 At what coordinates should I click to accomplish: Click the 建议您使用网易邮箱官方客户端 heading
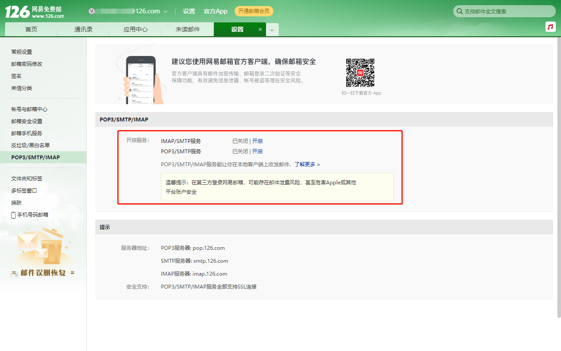(244, 62)
